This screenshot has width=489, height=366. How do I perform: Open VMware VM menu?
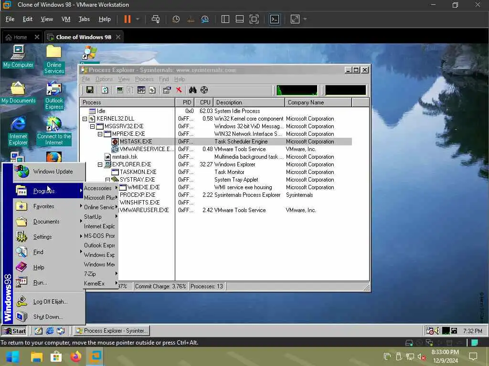point(66,19)
